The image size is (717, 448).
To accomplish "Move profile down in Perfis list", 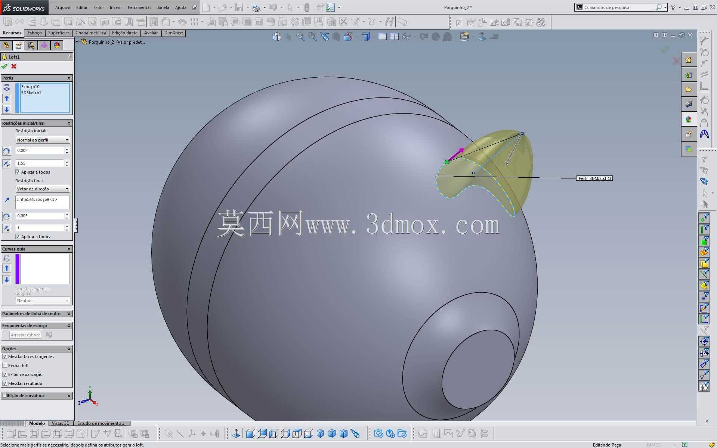I will [x=7, y=109].
